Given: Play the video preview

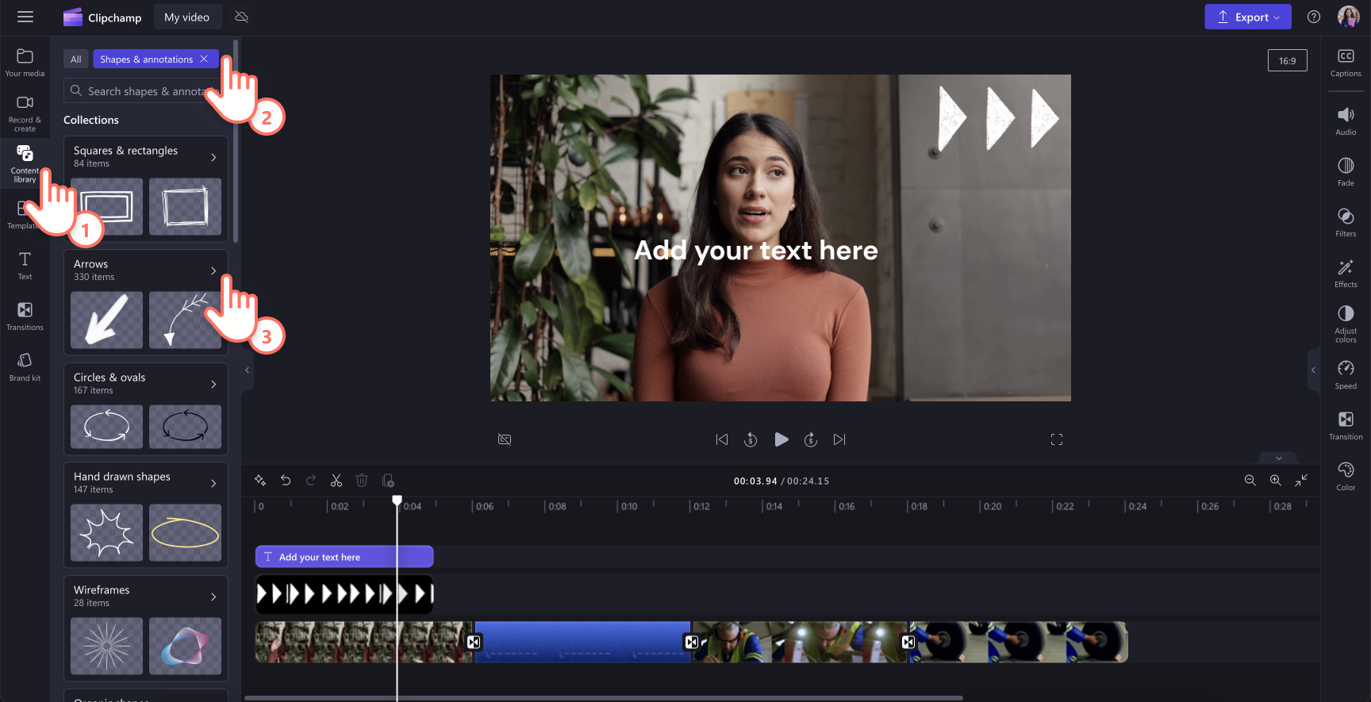Looking at the screenshot, I should (x=781, y=439).
